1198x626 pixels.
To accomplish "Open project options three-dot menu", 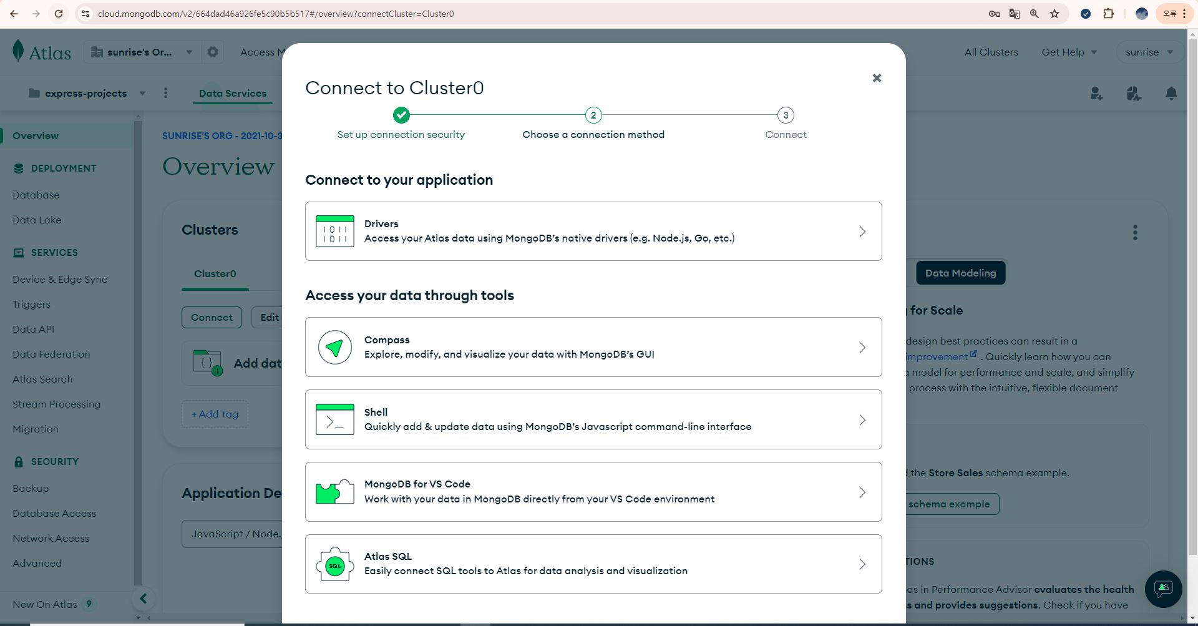I will 165,93.
